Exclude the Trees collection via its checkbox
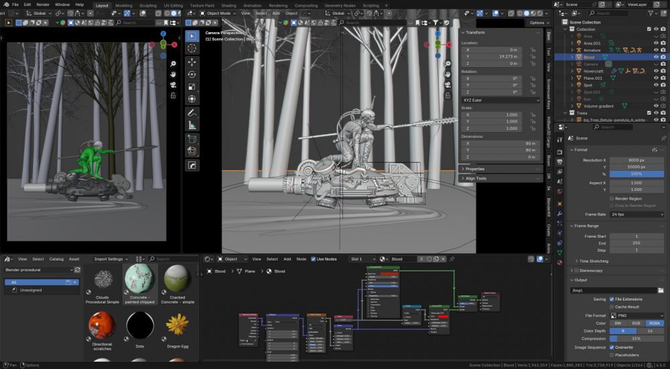Viewport: 670px width, 369px height. [649, 113]
